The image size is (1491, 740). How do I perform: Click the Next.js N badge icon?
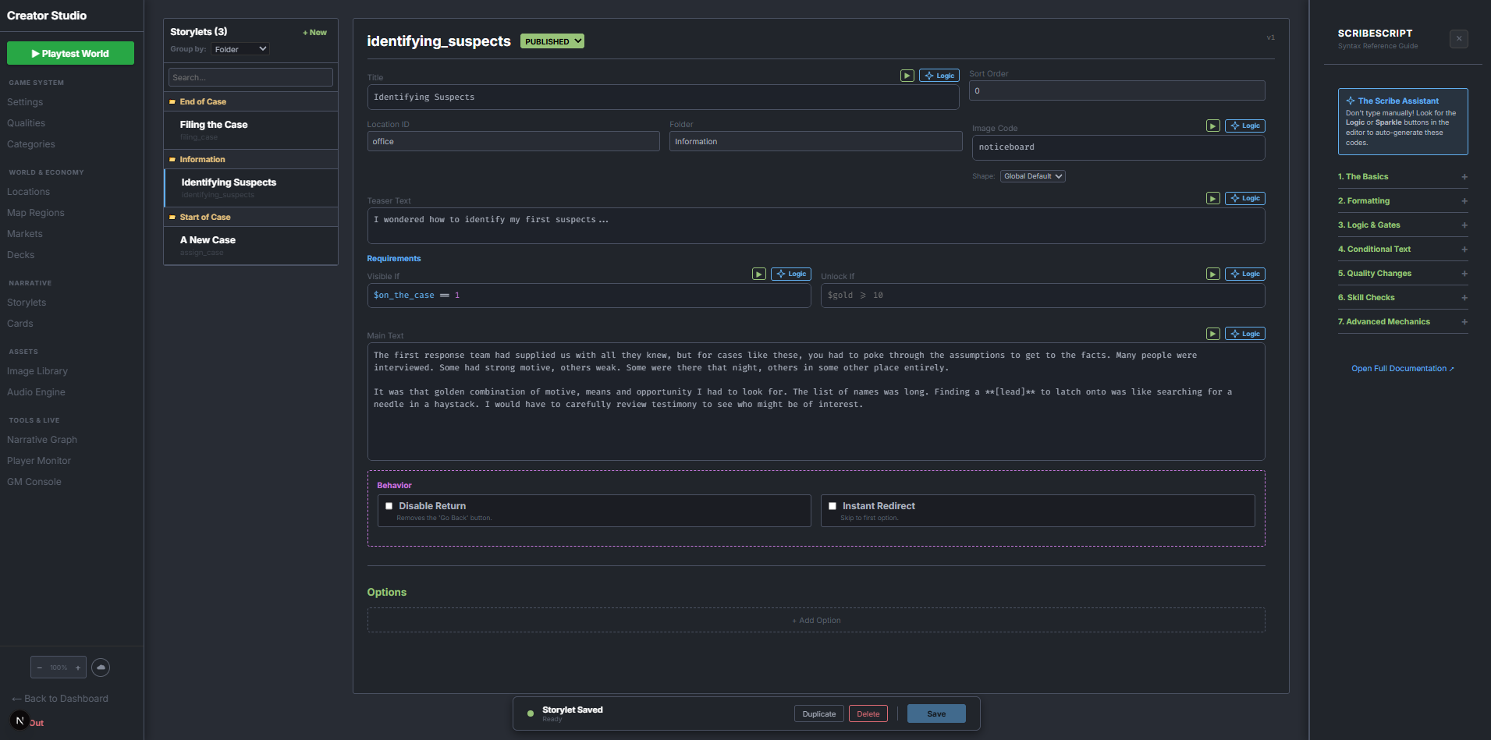pyautogui.click(x=20, y=721)
